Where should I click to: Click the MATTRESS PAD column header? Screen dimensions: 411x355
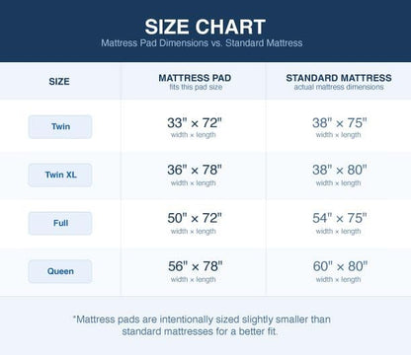coord(195,78)
